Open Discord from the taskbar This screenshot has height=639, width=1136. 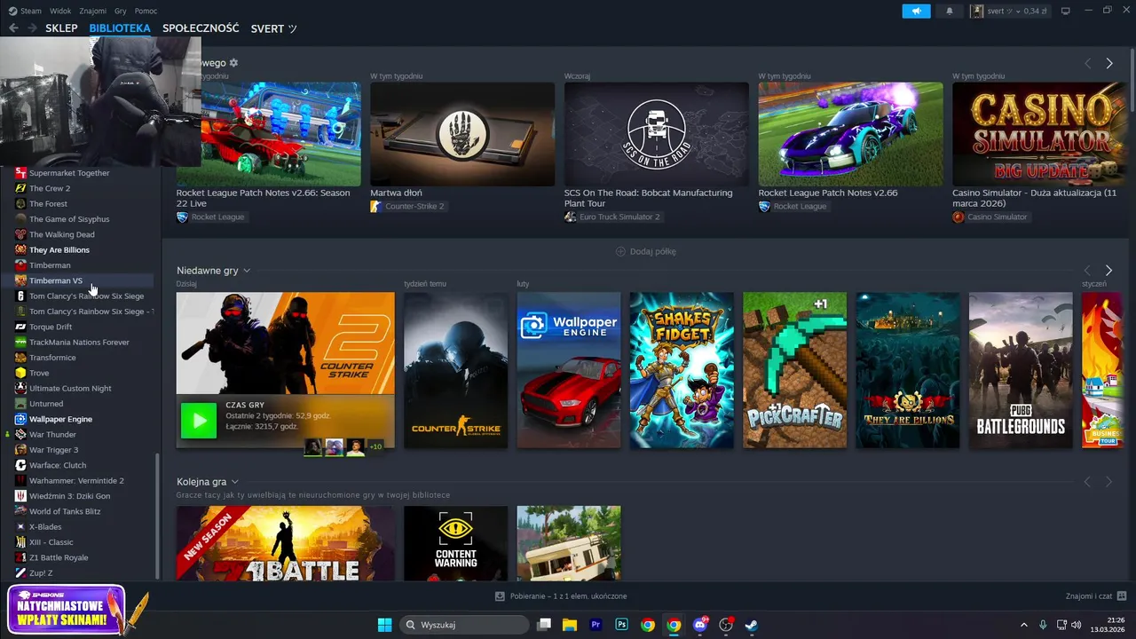pos(700,625)
